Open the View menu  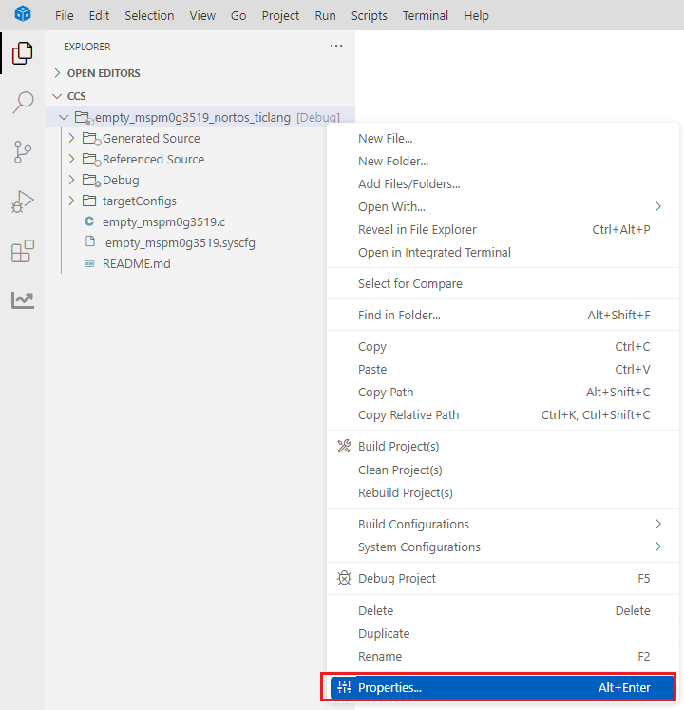click(x=202, y=15)
